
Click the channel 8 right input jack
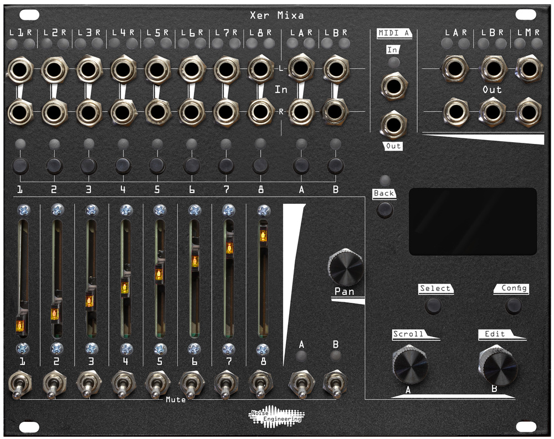259,112
